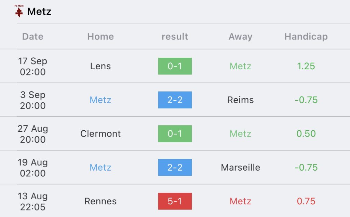The width and height of the screenshot is (350, 217).
Task: Click the Away column header
Action: [240, 37]
